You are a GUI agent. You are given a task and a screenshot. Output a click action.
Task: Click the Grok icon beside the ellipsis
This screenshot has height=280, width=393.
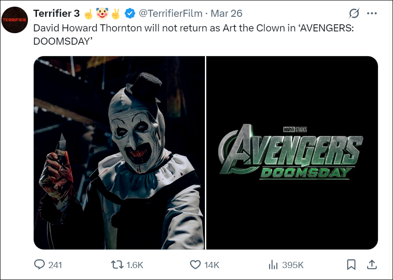(x=354, y=14)
